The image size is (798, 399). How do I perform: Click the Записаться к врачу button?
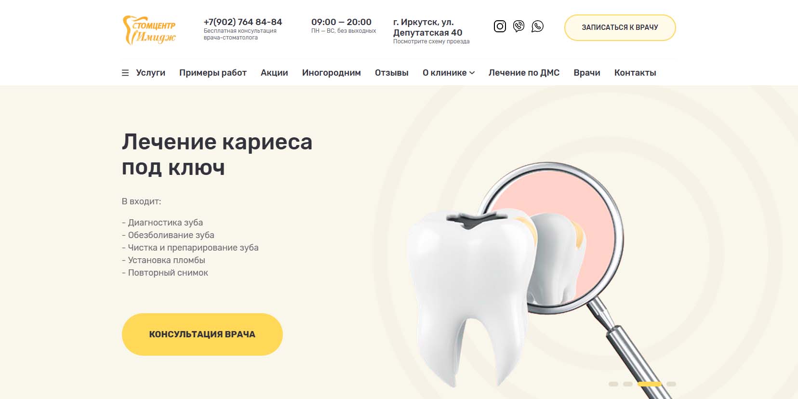pos(620,27)
